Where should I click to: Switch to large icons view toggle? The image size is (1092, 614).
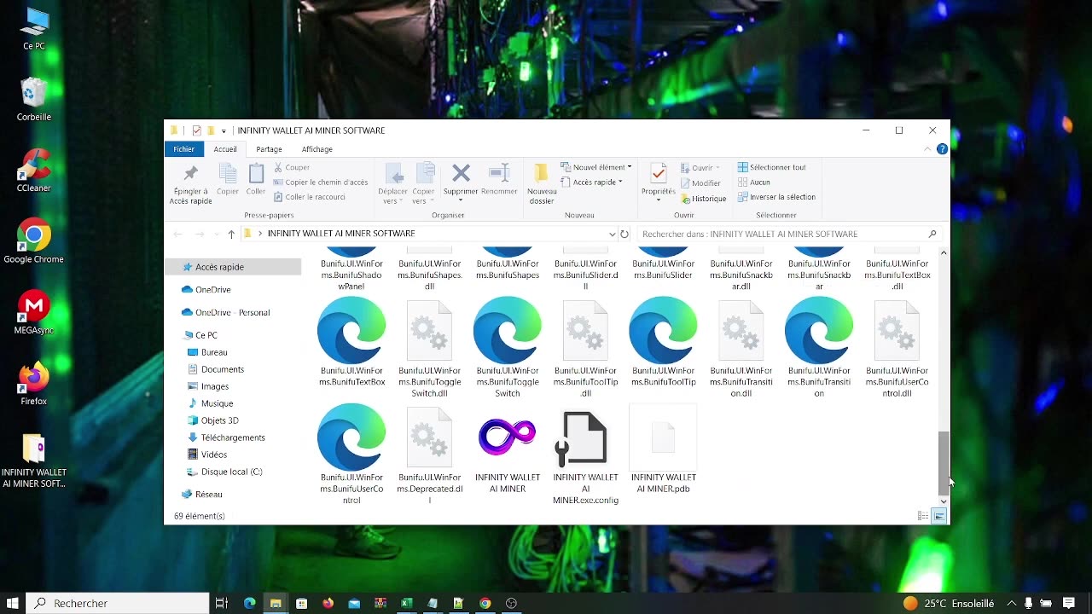click(x=938, y=516)
